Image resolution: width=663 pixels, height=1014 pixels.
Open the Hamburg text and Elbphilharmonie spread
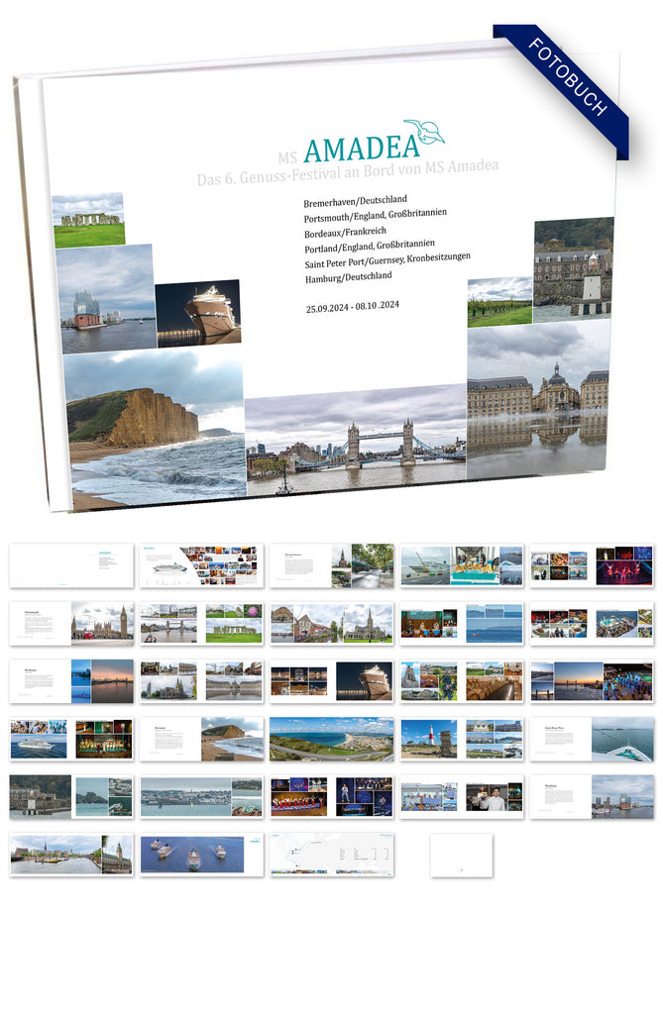[592, 797]
